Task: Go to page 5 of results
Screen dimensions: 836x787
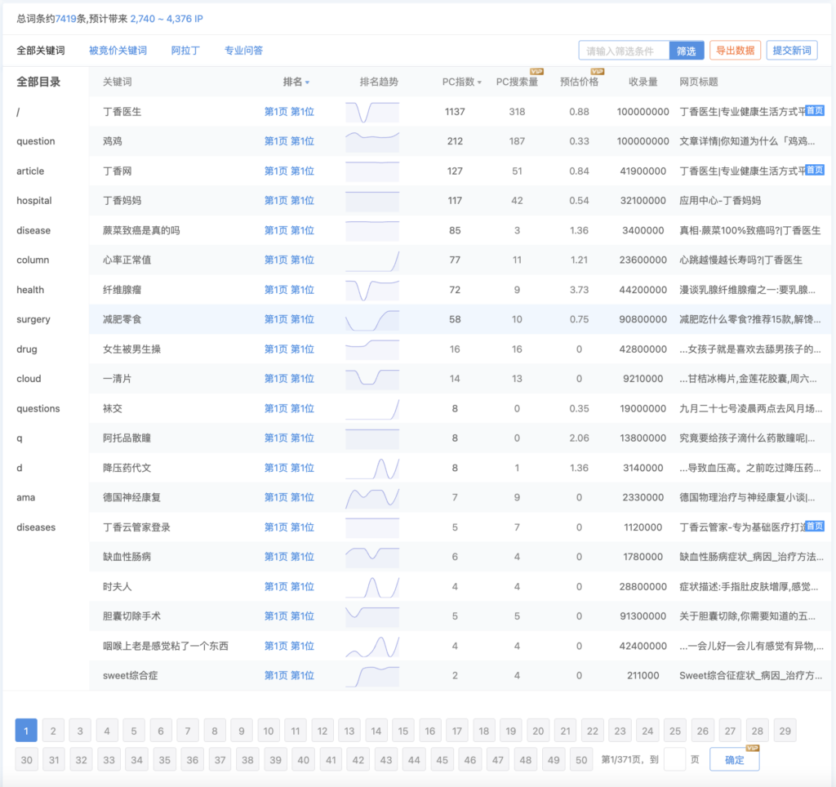Action: point(134,731)
